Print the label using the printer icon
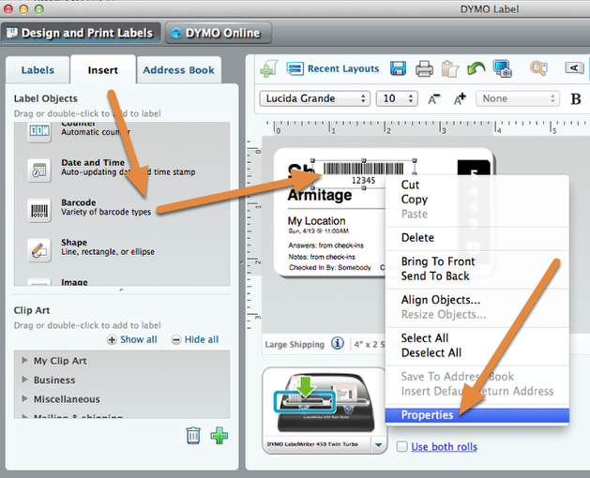This screenshot has height=478, width=590. click(x=424, y=69)
